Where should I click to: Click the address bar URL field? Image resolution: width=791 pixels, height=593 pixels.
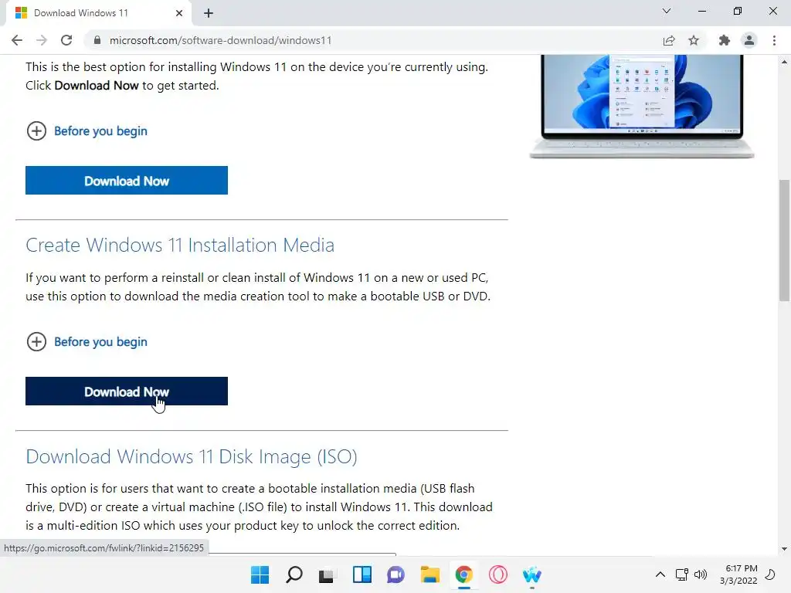click(373, 40)
